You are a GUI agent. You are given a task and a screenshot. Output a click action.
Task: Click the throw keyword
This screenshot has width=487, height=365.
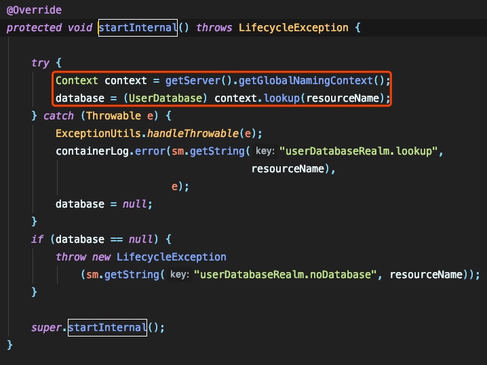point(71,257)
